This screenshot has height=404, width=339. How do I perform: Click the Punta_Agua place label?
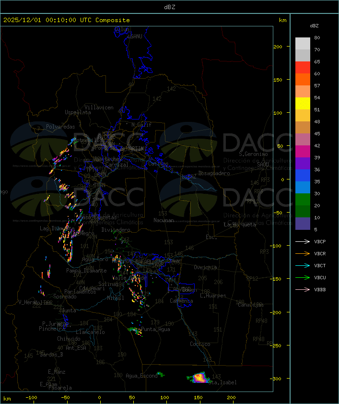155,329
